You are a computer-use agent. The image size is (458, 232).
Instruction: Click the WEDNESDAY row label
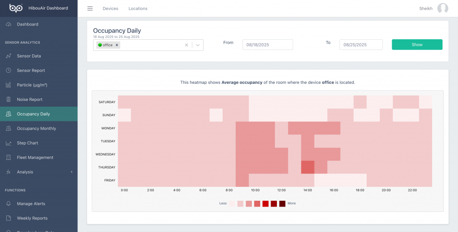[x=106, y=154]
